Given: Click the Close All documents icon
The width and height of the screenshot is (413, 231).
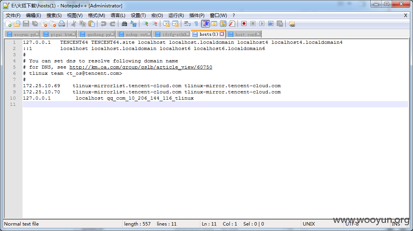Looking at the screenshot, I should tap(53, 24).
